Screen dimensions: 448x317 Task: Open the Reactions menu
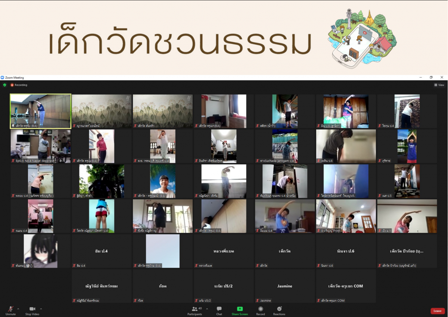(x=279, y=309)
